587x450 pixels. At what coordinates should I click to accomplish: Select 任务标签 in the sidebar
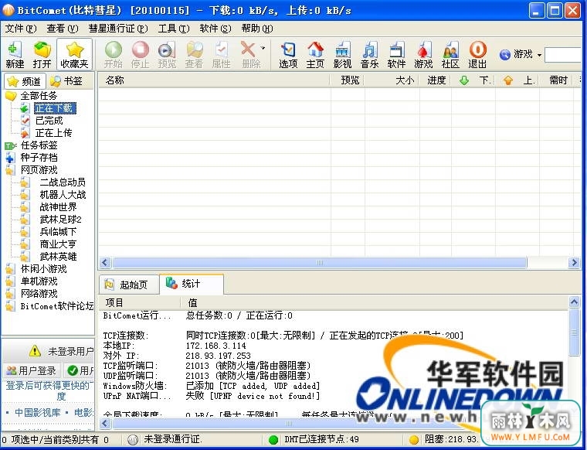pyautogui.click(x=39, y=145)
